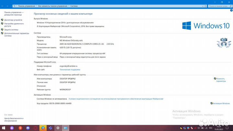Click the help question mark icon
The height and width of the screenshot is (131, 233).
point(231,10)
